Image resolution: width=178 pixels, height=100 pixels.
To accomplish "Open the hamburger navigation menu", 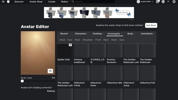I will pos(3,2).
